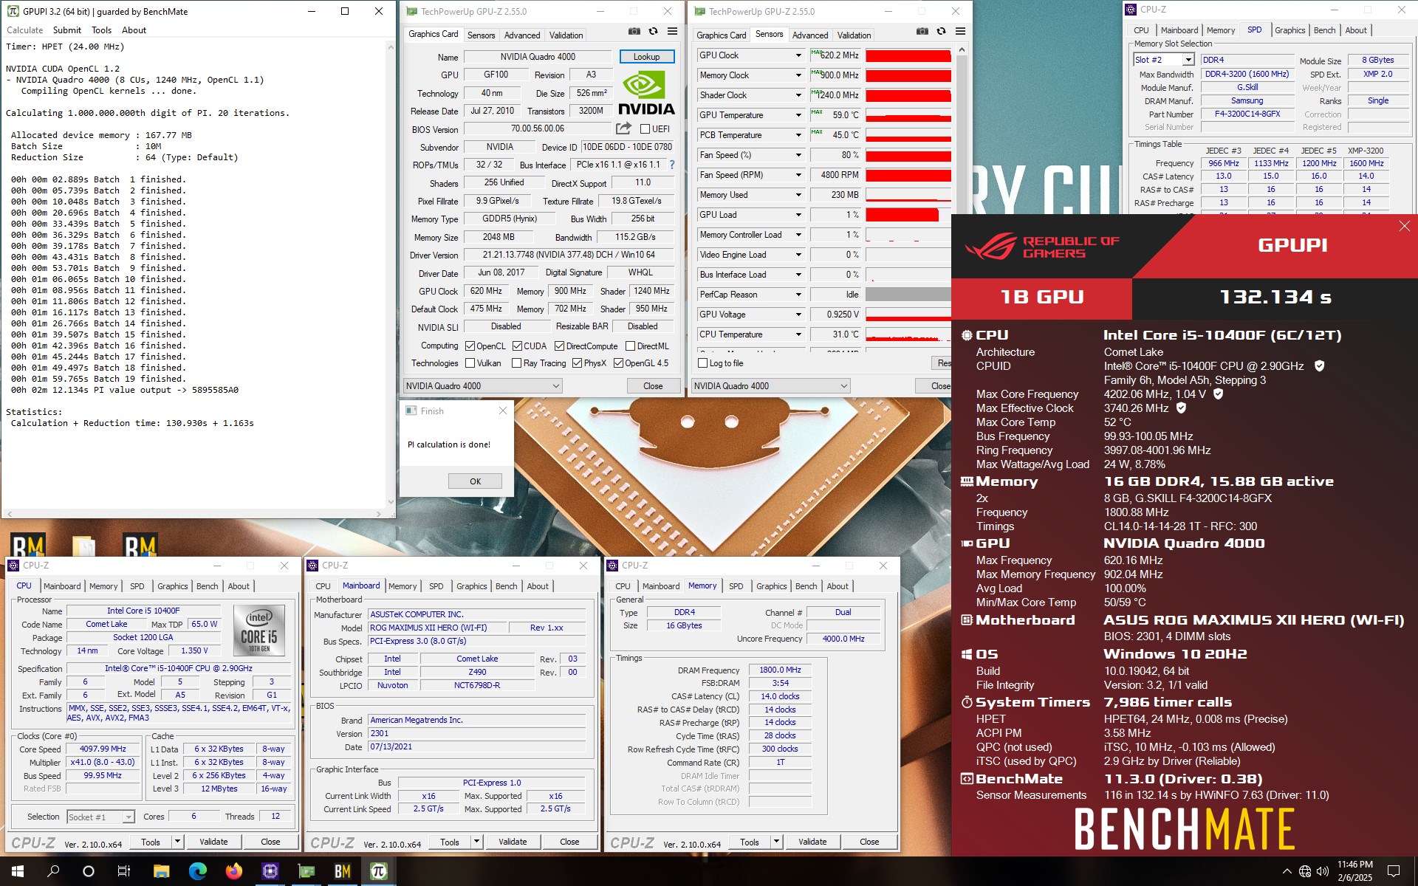
Task: Click the GPUPI output vertical scrollbar
Action: [391, 275]
